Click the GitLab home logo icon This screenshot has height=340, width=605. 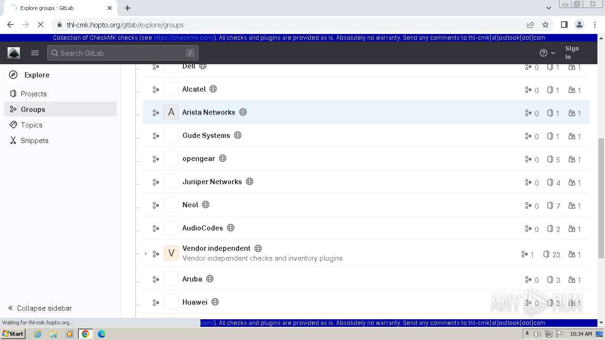(x=14, y=53)
